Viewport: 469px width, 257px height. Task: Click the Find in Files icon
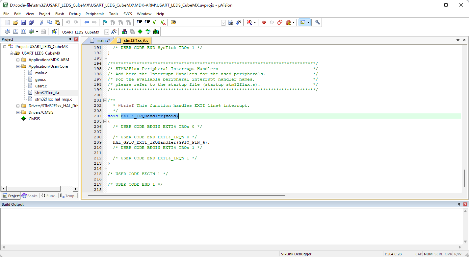(173, 22)
